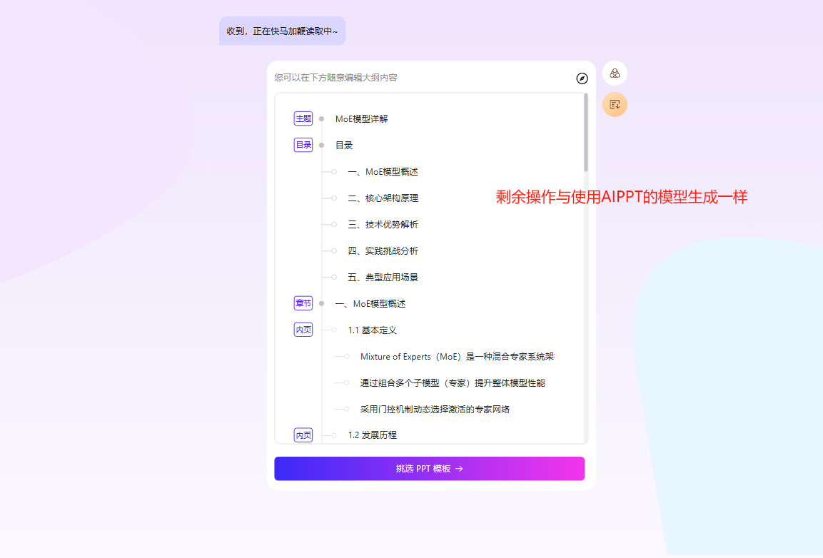The height and width of the screenshot is (558, 823).
Task: Select outline item 五、典型应用场景
Action: coord(383,277)
